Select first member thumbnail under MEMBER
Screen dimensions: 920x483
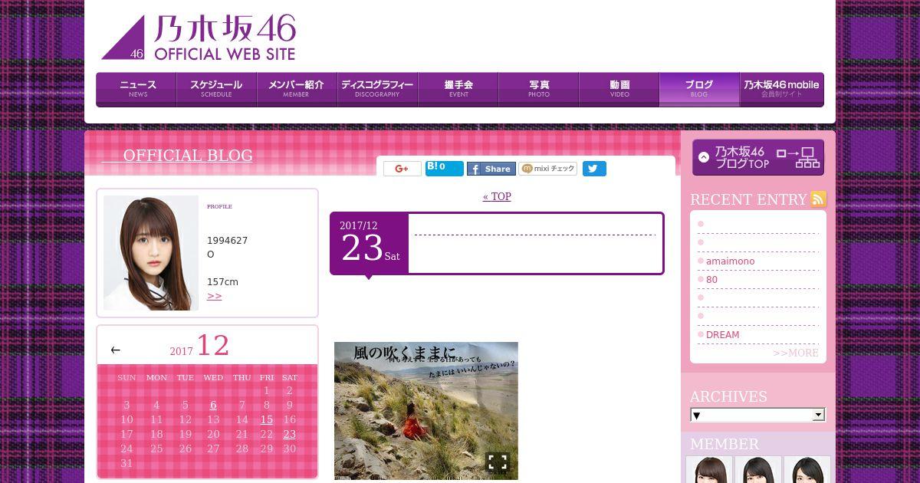(x=709, y=469)
